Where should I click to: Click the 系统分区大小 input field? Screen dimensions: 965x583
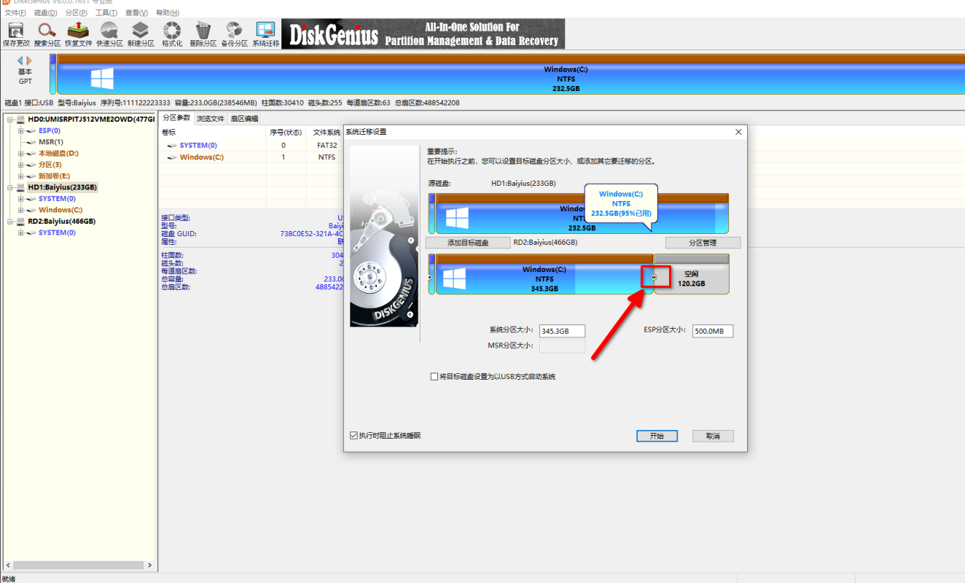(562, 331)
